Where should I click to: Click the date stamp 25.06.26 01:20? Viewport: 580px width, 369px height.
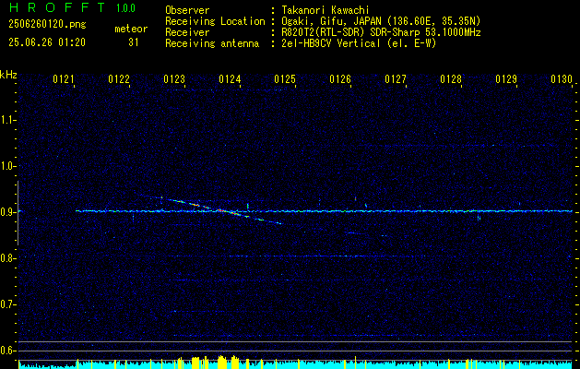[x=47, y=42]
